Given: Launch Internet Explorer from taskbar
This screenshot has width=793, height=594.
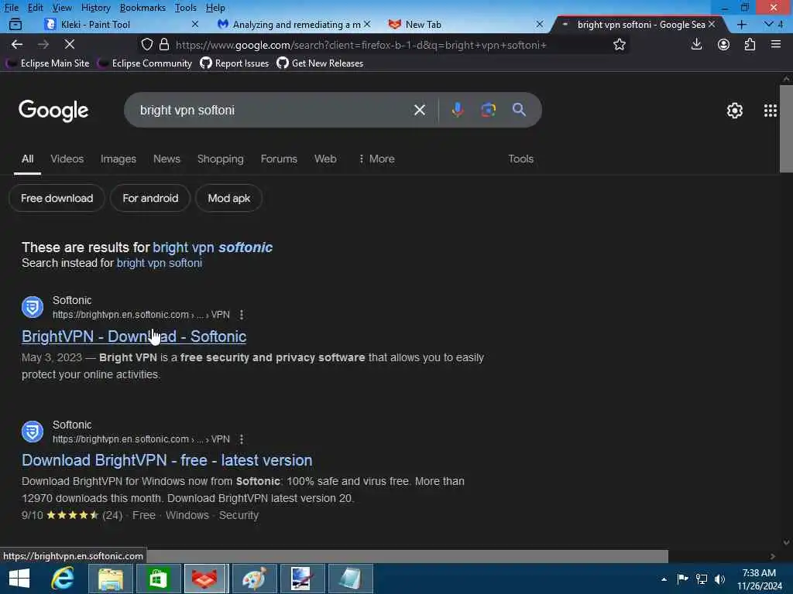Looking at the screenshot, I should [x=62, y=579].
